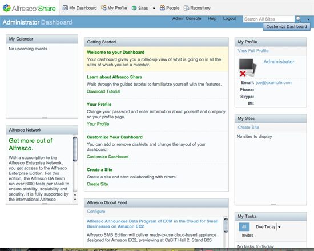This screenshot has height=251, width=314.
Task: Click 'Get more out of Alfresco' heading
Action: [x=30, y=144]
